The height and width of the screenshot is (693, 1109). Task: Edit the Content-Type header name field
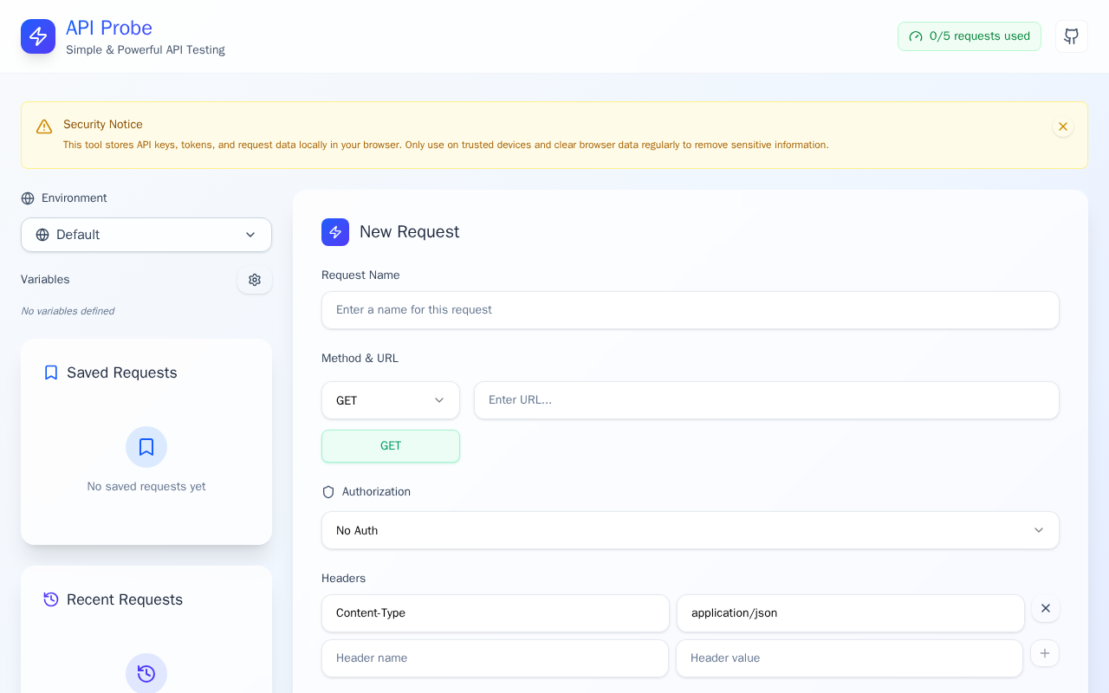click(495, 613)
